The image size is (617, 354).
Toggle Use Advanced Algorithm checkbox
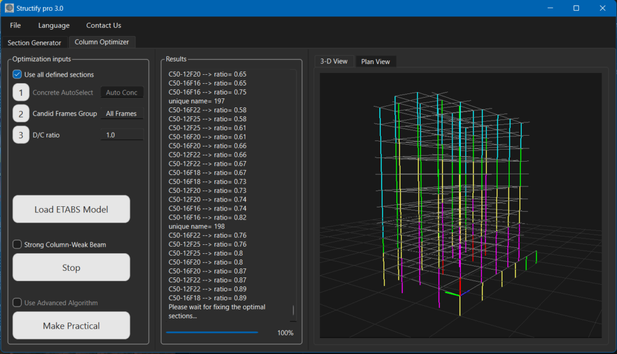click(17, 303)
